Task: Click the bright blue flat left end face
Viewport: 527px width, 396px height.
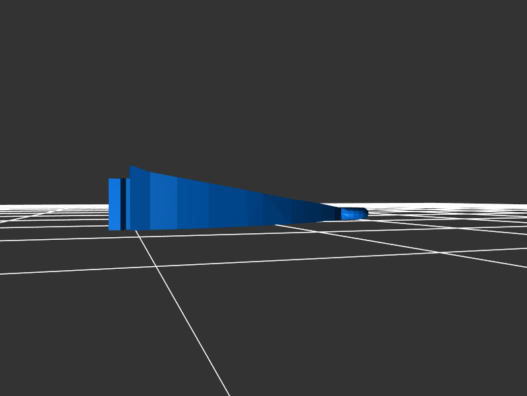Action: (x=114, y=204)
